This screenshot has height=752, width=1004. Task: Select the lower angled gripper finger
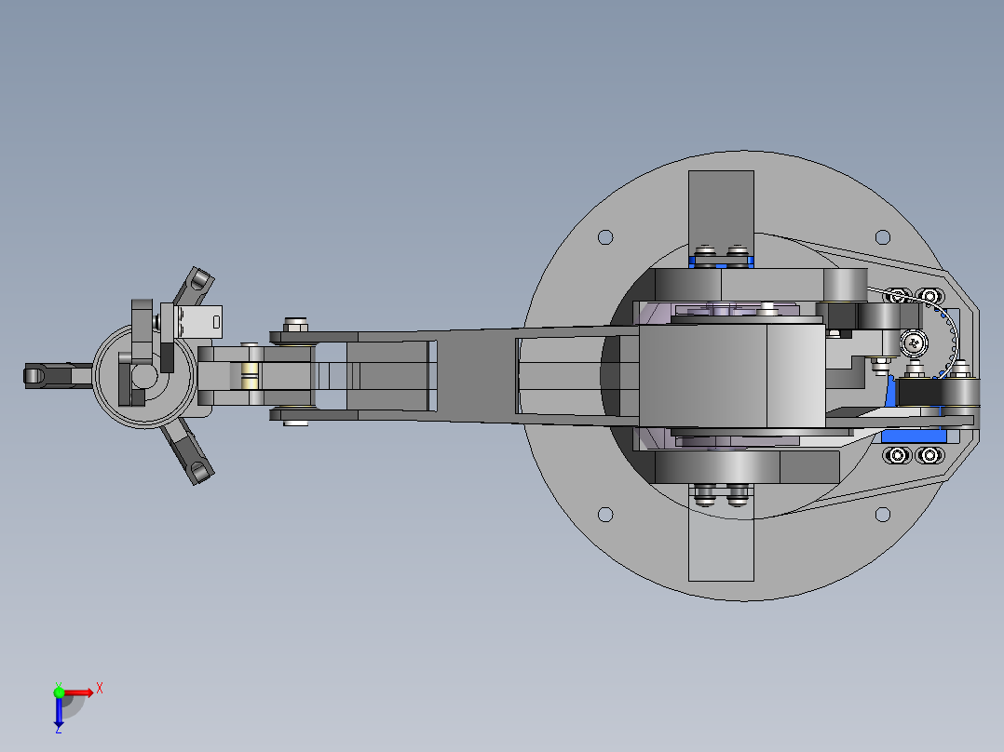(188, 451)
